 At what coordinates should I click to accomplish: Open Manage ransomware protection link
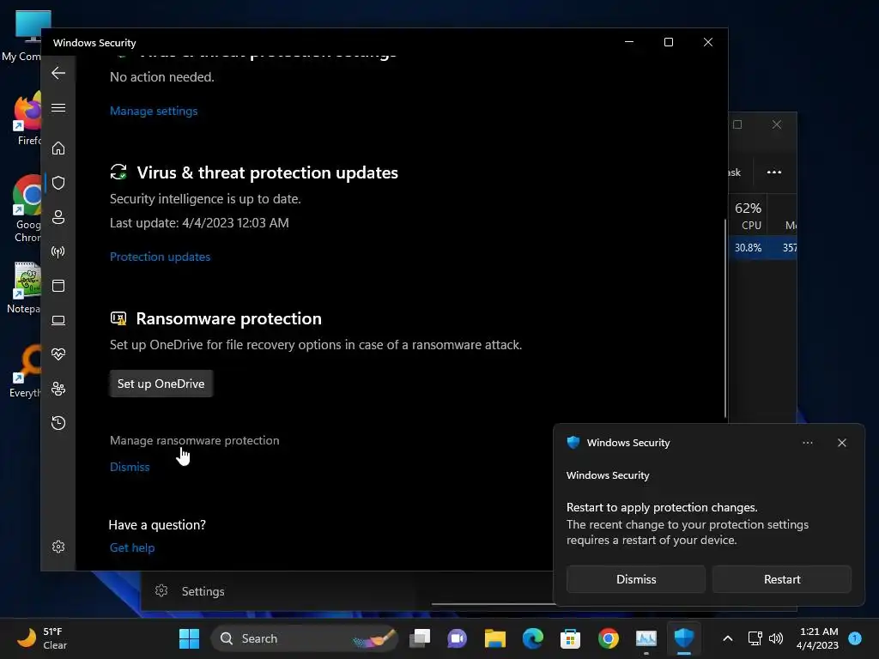[x=195, y=440]
